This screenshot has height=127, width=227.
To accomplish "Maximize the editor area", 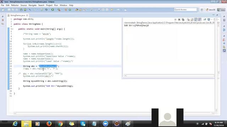I will point(217,15).
